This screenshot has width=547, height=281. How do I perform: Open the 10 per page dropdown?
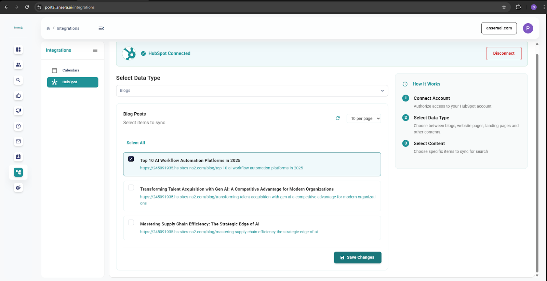[364, 118]
